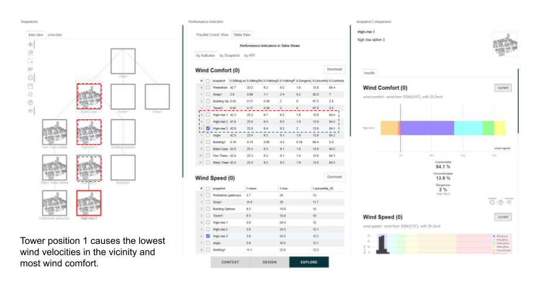Select the pan/move tool in snapshot toolbar

pyautogui.click(x=31, y=45)
